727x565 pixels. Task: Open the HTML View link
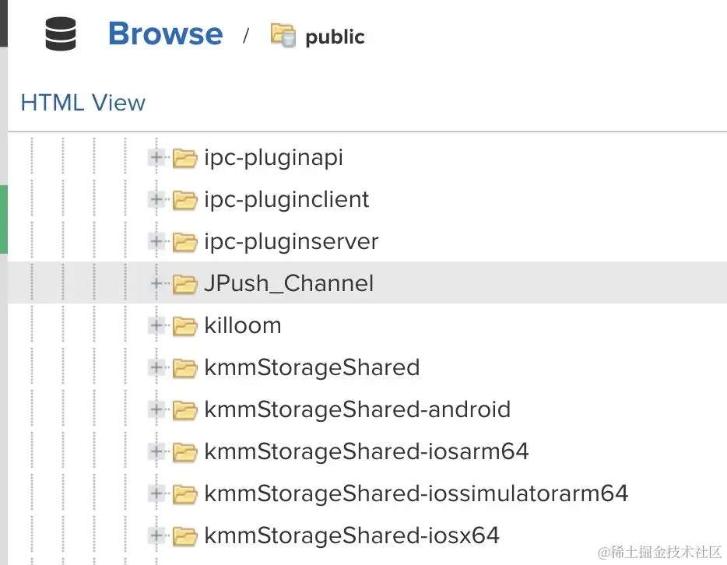[83, 103]
